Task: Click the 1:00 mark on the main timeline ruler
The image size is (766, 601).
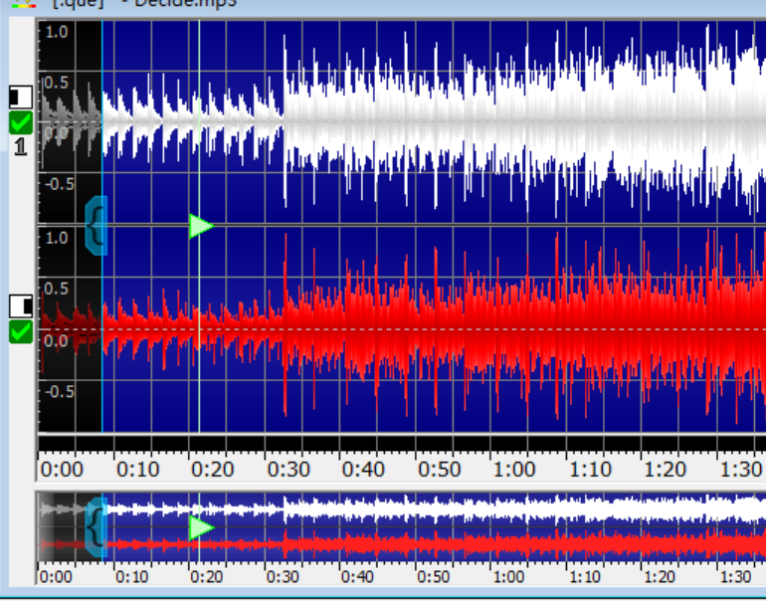Action: [513, 469]
